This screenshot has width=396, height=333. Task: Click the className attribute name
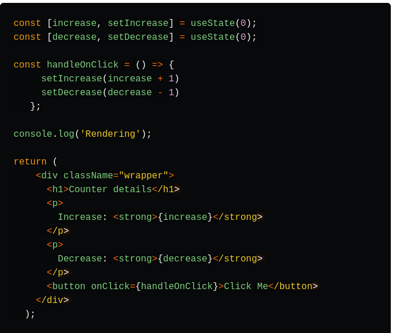[88, 175]
